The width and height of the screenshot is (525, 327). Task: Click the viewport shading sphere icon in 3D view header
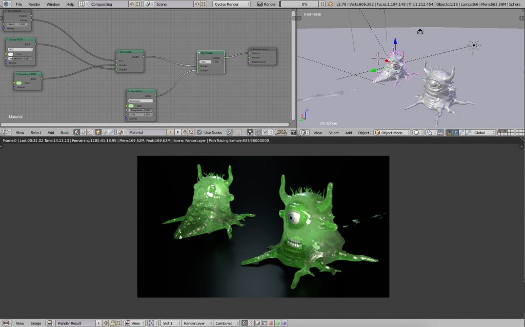click(x=417, y=132)
